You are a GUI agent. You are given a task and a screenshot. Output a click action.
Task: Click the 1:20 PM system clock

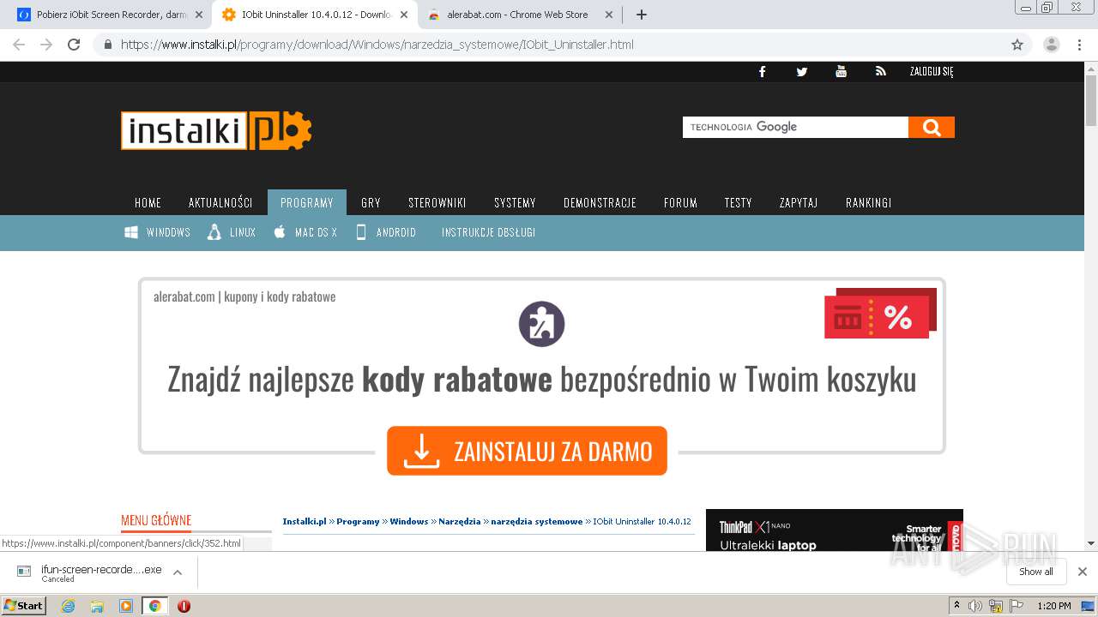tap(1053, 606)
